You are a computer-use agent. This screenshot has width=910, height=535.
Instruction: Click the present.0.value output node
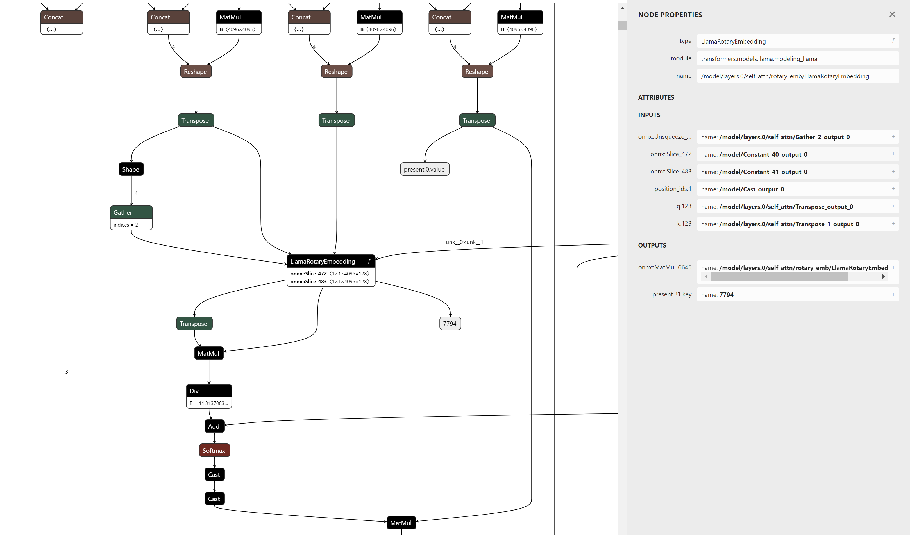[x=424, y=169]
